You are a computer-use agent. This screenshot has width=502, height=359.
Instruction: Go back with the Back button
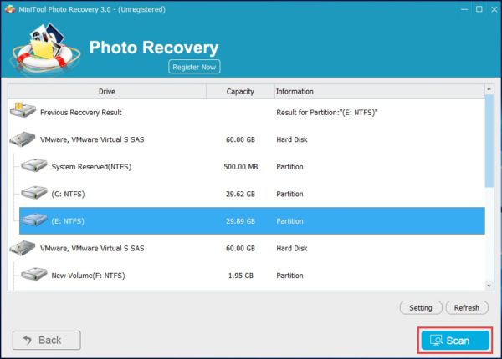pyautogui.click(x=46, y=340)
